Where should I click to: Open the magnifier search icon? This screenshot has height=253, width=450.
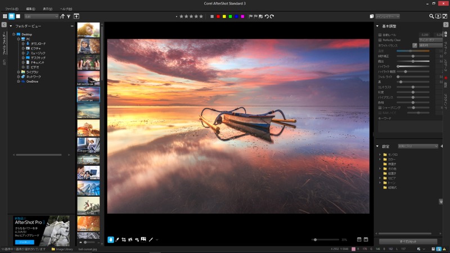(431, 16)
